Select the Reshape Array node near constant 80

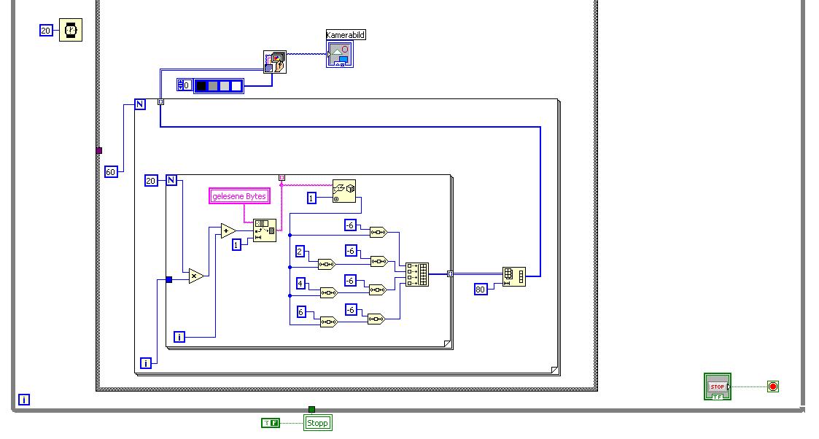514,276
